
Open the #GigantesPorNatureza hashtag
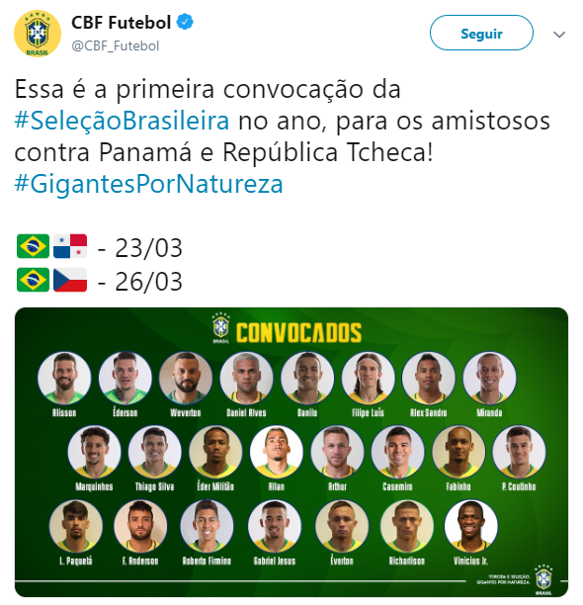click(149, 184)
